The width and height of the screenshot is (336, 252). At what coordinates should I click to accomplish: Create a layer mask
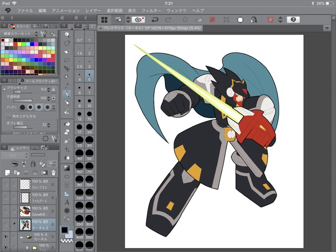click(44, 172)
